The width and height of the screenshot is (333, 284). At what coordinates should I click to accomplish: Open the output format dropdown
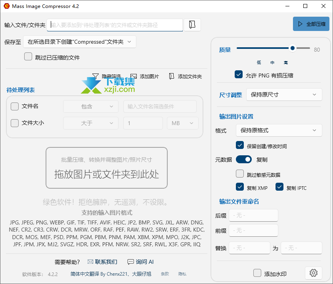(x=279, y=130)
